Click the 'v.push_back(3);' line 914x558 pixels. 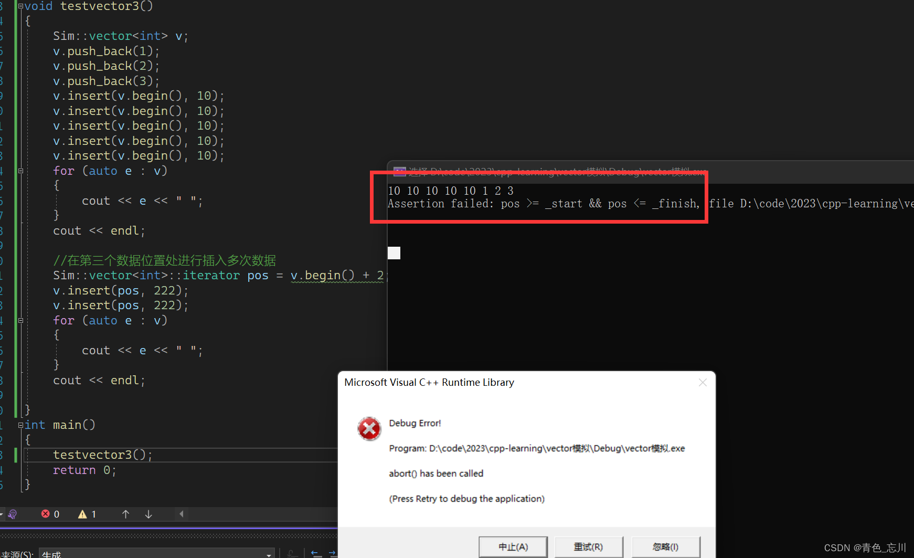[107, 81]
